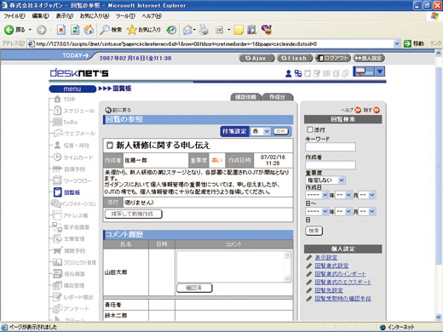Open the ウェブメール envelope icon

[58, 133]
